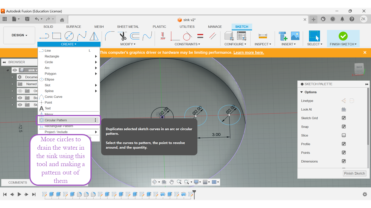The width and height of the screenshot is (371, 208).
Task: Choose Conic Curve from Create menu
Action: tap(69, 97)
